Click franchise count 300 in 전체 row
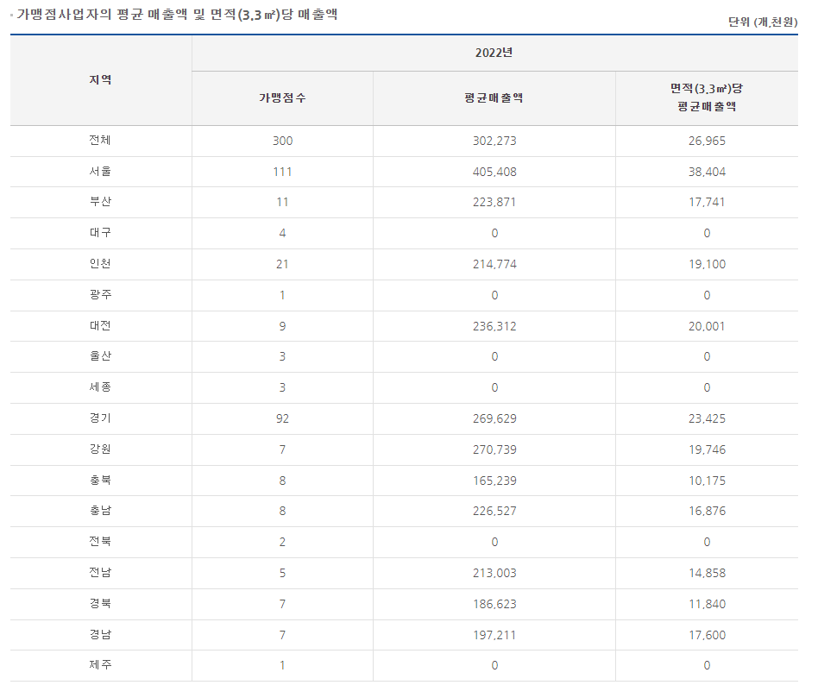The height and width of the screenshot is (685, 818). click(282, 141)
